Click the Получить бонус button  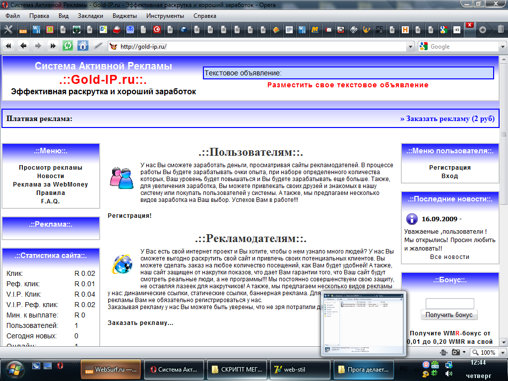pyautogui.click(x=449, y=315)
